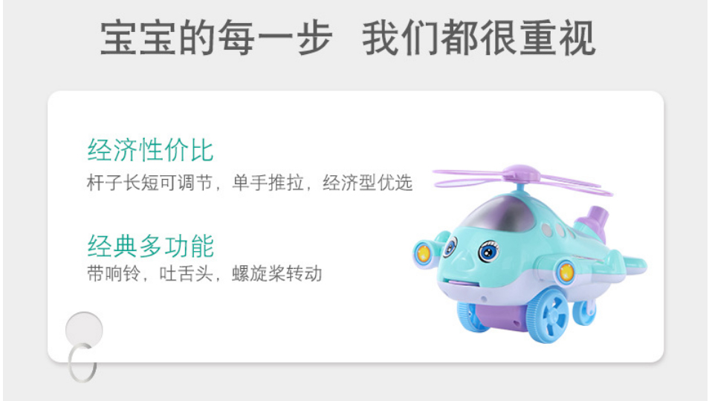Click the metal ring below the card
709x401 pixels.
(x=82, y=362)
